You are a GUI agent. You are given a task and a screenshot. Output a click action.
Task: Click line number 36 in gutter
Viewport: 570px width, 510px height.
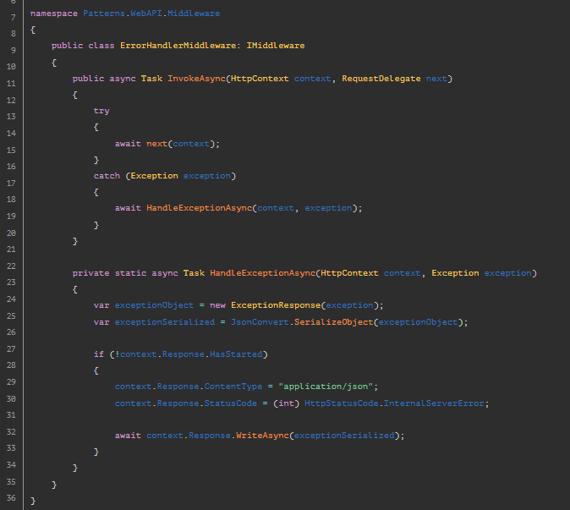(11, 498)
